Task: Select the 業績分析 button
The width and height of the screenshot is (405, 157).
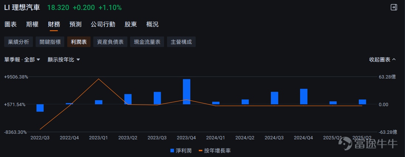Action: (x=18, y=42)
